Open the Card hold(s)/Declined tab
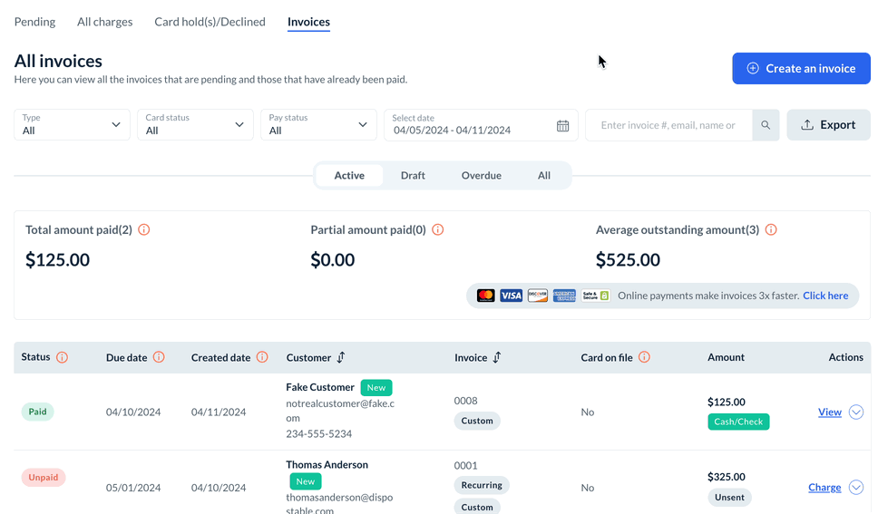Viewport: 878px width, 514px height. pos(210,22)
